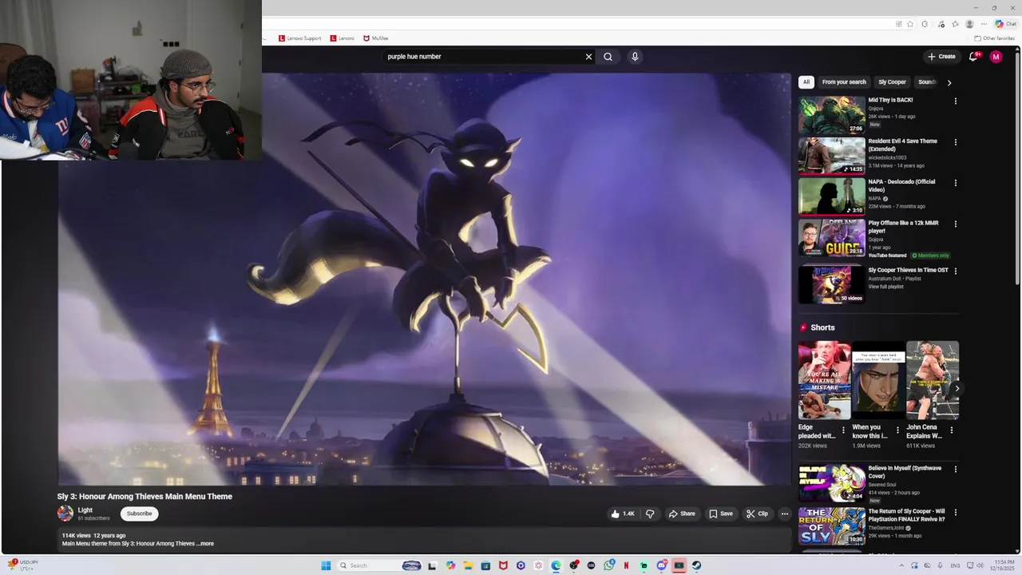
Task: Toggle system volume speaker icon
Action: 980,565
